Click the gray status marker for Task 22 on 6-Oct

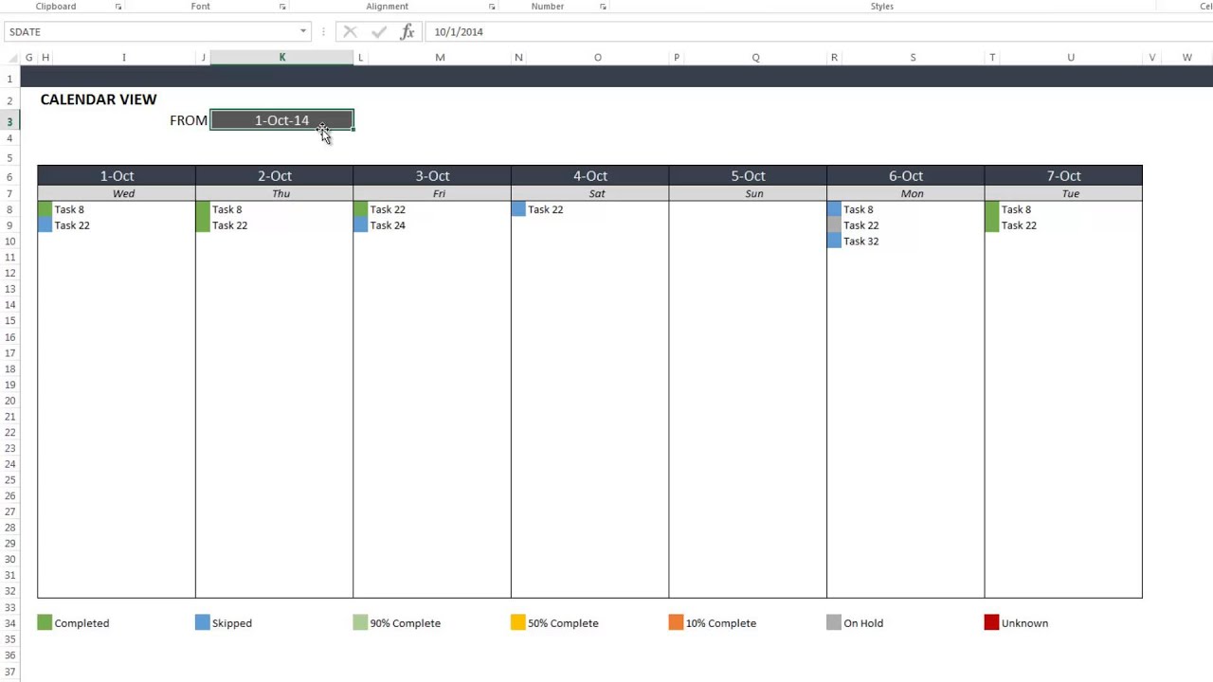click(834, 225)
